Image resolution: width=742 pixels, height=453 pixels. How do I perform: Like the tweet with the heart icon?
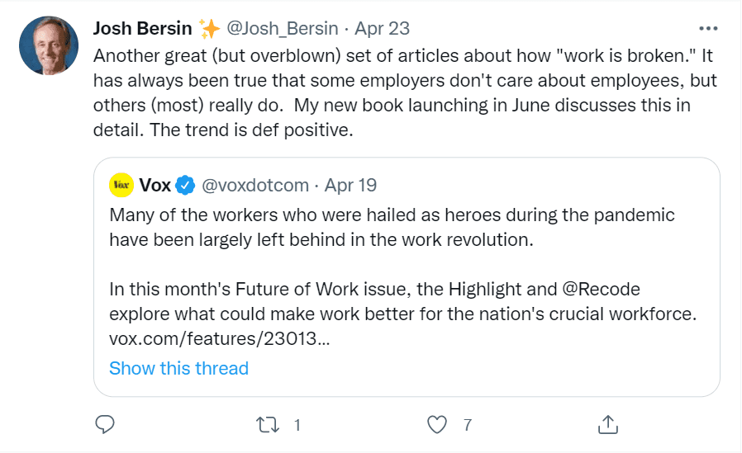(436, 424)
